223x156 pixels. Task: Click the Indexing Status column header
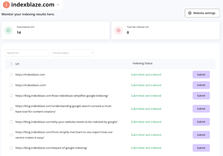[143, 63]
